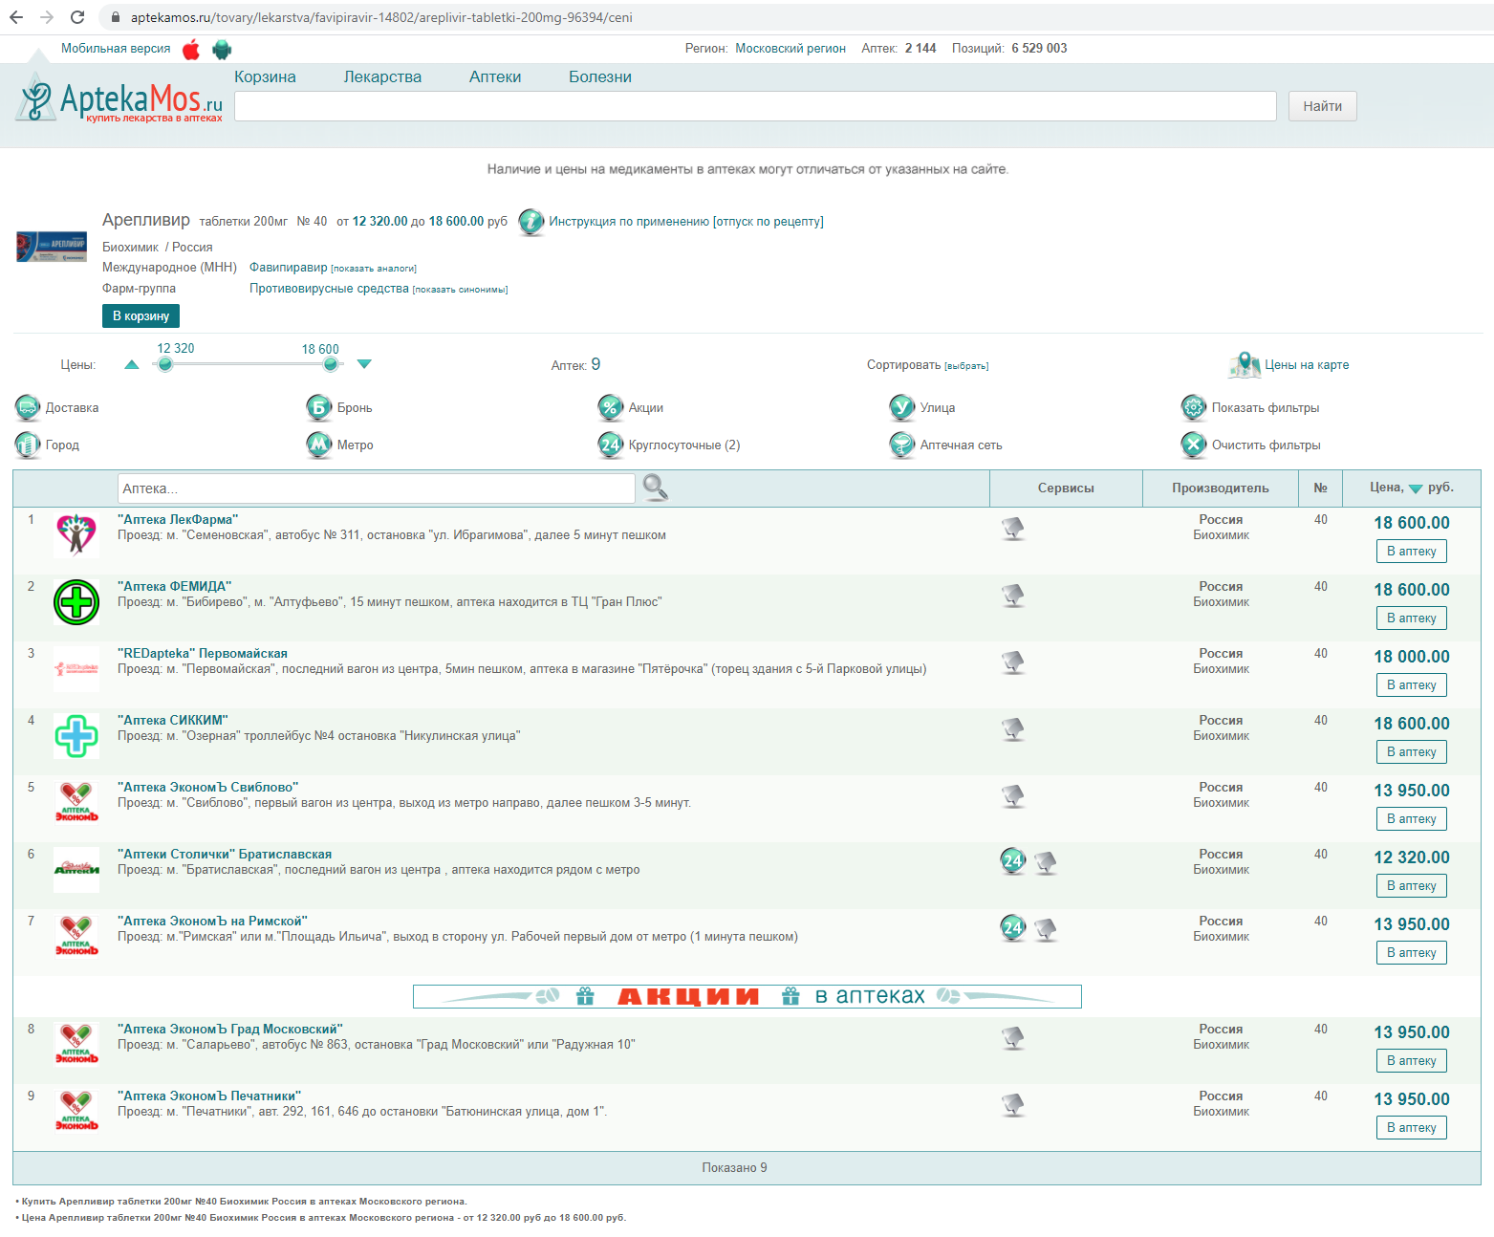Click the Apple mobile version icon
The width and height of the screenshot is (1494, 1237).
tap(191, 50)
